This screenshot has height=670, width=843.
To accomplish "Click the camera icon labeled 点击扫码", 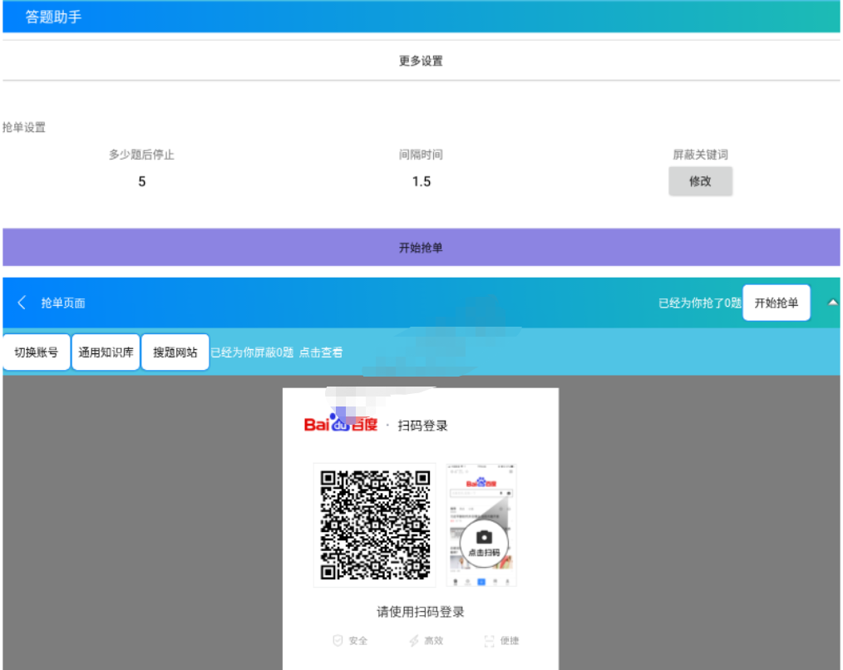I will point(484,538).
